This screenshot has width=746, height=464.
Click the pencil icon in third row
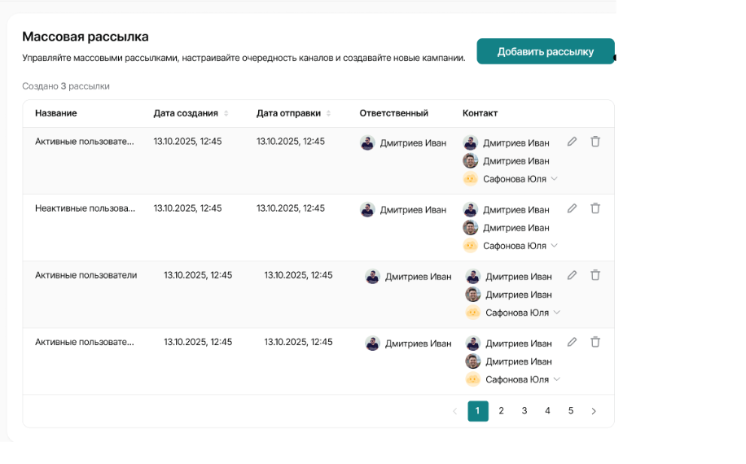click(572, 275)
